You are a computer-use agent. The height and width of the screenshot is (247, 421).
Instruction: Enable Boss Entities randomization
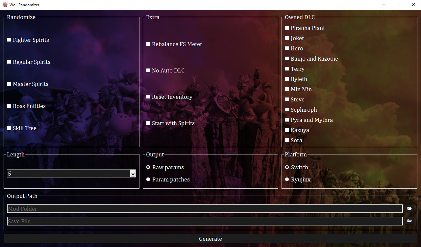click(x=9, y=106)
